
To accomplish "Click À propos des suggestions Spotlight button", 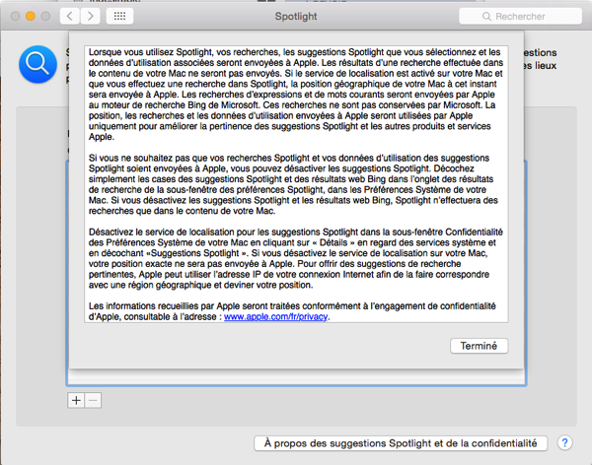I will pyautogui.click(x=400, y=443).
